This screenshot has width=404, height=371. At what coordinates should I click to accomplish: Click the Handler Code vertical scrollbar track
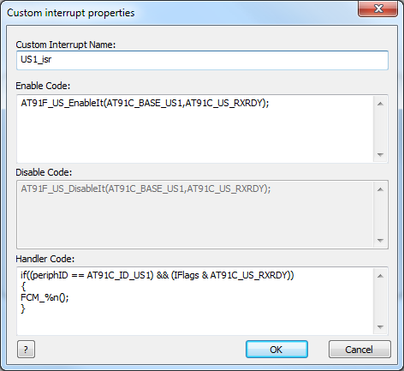[x=380, y=302]
